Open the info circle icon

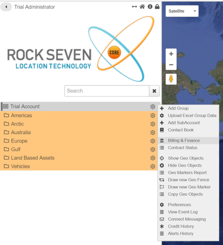(x=150, y=7)
